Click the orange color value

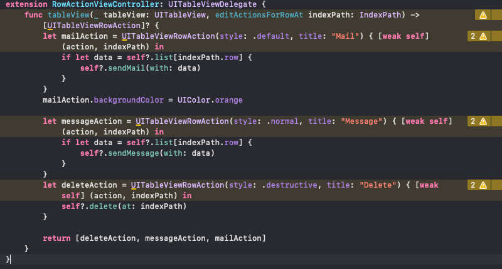[228, 100]
